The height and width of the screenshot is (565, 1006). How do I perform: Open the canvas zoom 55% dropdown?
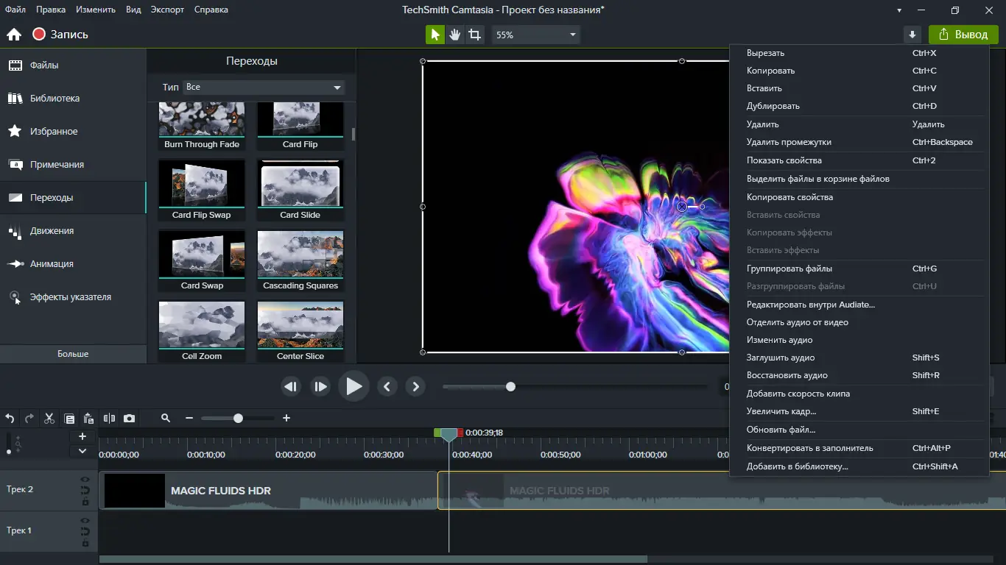pyautogui.click(x=536, y=35)
